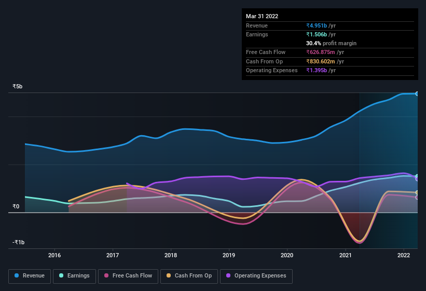This screenshot has width=426, height=291.
Task: Click the blue Revenue endpoint marker
Action: point(417,94)
